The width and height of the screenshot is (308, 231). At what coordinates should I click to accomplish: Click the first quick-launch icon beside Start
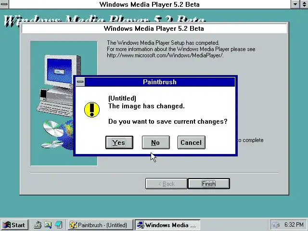(x=38, y=225)
